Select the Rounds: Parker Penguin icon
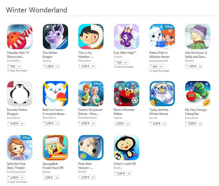Image resolution: width=219 pixels, height=186 pixels. (20, 94)
